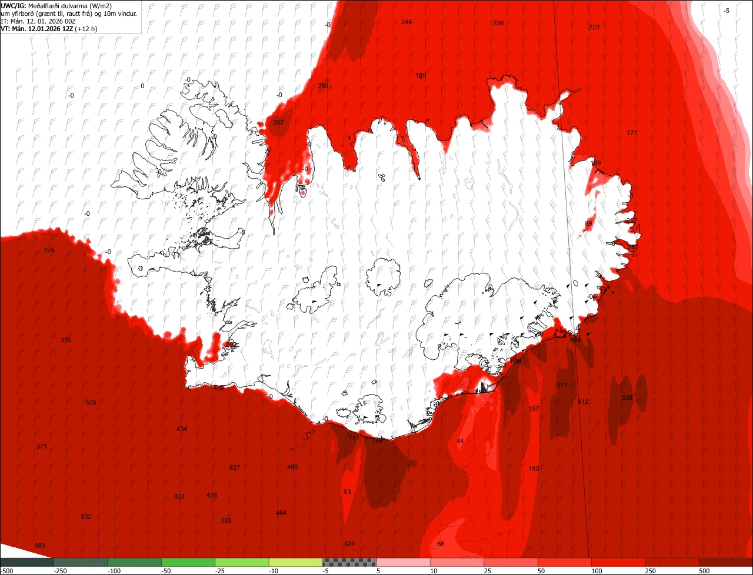Click the "-100" legend label

tap(114, 571)
